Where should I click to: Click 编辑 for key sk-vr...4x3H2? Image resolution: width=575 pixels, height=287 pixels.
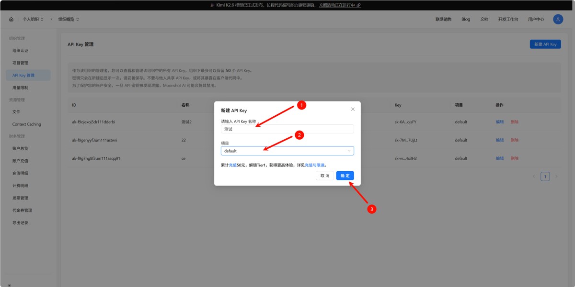point(500,158)
